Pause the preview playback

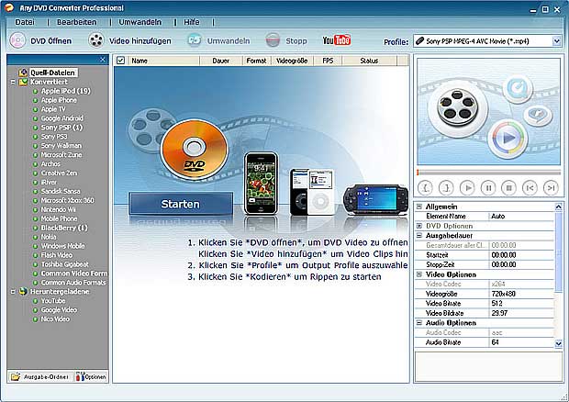coord(488,187)
